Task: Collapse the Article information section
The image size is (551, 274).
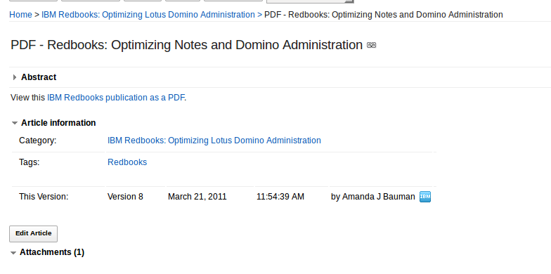Action: [15, 123]
